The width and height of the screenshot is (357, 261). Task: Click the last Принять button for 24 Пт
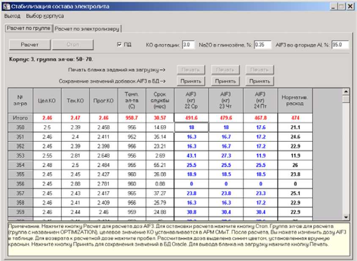point(259,81)
